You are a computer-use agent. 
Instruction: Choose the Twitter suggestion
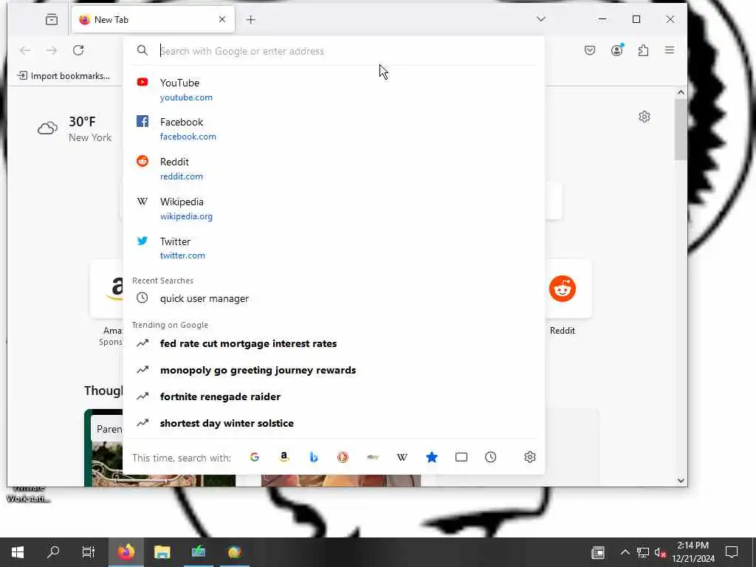[334, 248]
